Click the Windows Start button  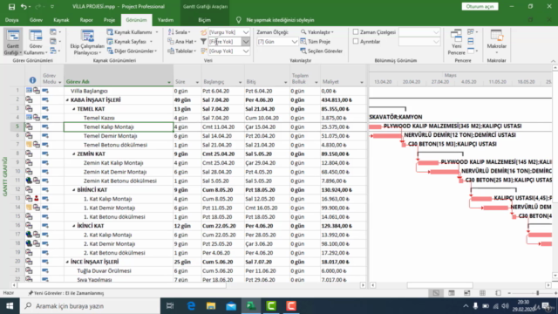tap(10, 306)
